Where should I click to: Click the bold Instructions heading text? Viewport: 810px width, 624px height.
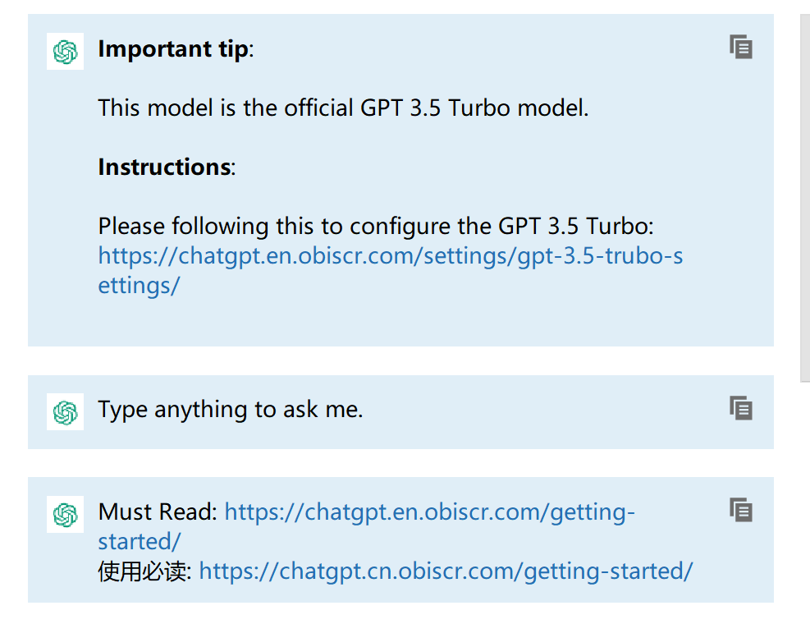coord(166,167)
